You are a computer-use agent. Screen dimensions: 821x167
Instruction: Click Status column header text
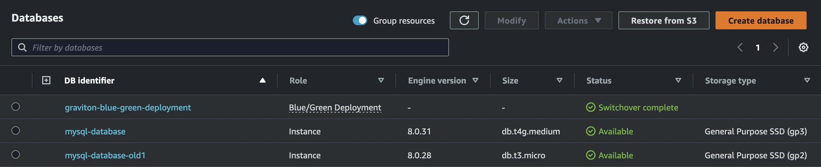pyautogui.click(x=599, y=80)
